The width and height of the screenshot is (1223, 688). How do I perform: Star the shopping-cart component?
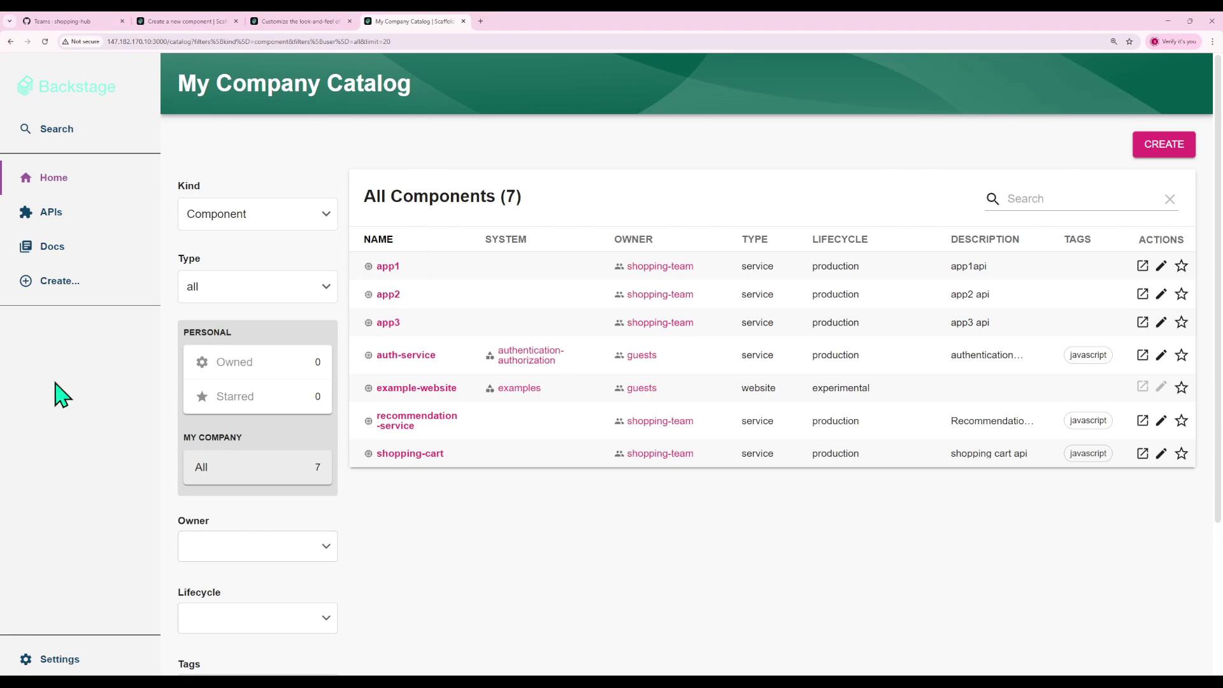[x=1182, y=453]
